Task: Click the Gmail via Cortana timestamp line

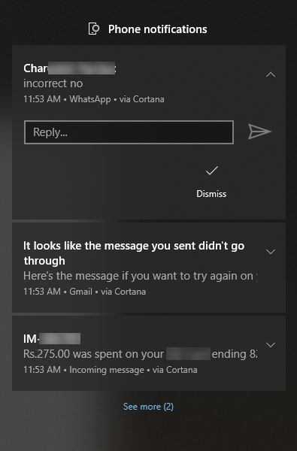Action: coord(85,292)
